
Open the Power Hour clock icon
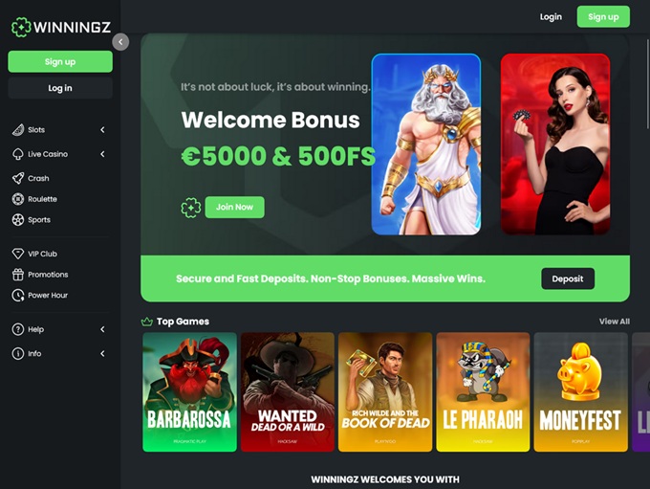pos(18,295)
